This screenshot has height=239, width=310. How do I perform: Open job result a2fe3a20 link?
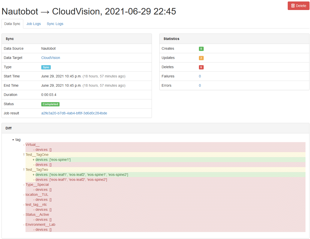(74, 113)
